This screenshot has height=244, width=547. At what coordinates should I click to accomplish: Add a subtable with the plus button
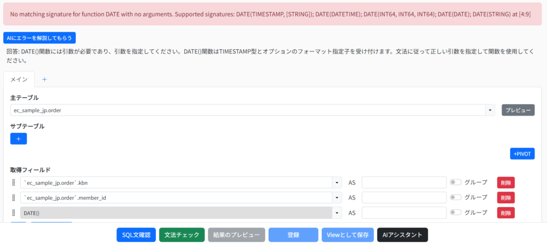pyautogui.click(x=18, y=139)
